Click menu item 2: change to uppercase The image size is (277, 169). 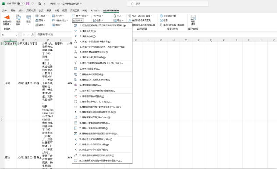102,31
